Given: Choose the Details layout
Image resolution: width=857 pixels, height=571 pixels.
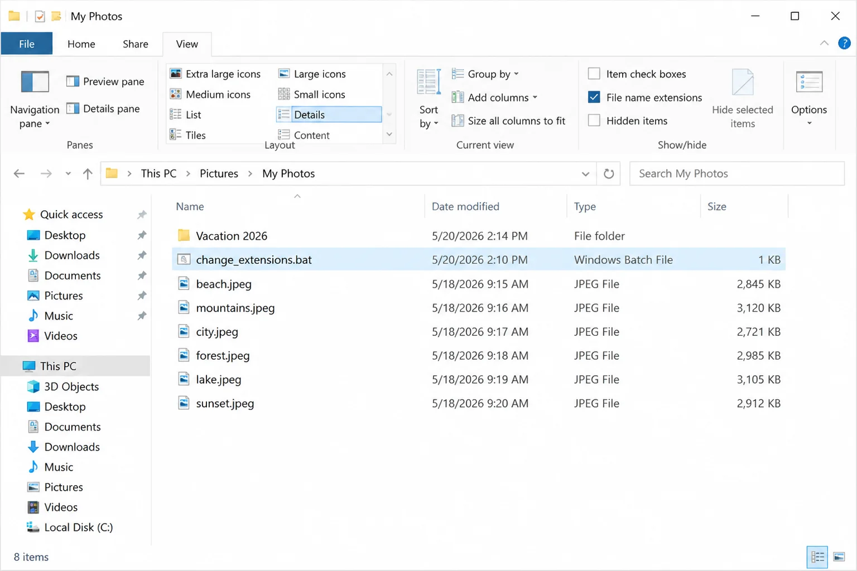Looking at the screenshot, I should [x=329, y=115].
